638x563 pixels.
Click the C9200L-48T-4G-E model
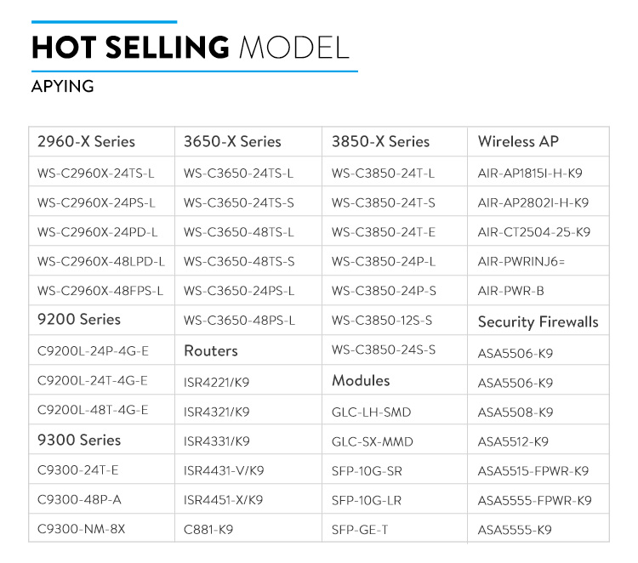pos(93,410)
